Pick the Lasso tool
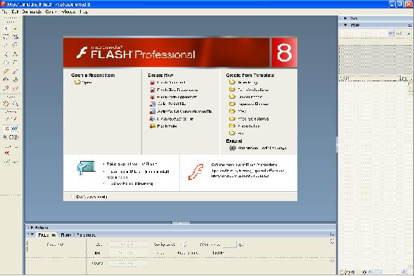Screen dimensions: 414x276 tap(15, 46)
